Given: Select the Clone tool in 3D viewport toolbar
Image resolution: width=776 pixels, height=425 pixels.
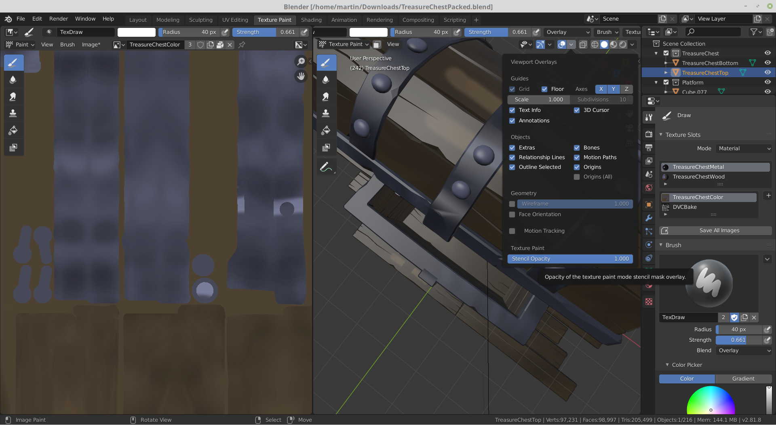Looking at the screenshot, I should [x=326, y=114].
